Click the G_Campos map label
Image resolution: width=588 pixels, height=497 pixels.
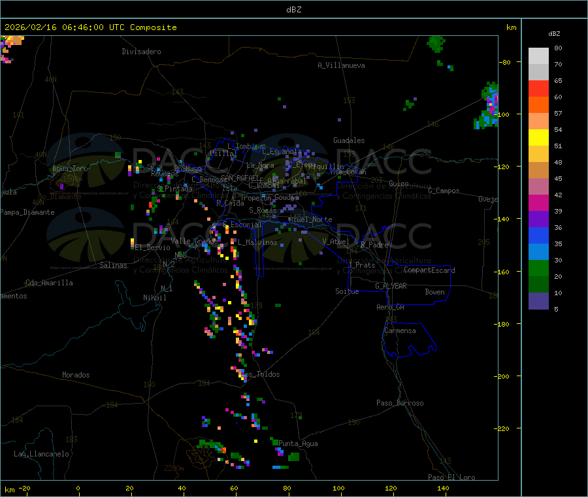[x=444, y=191]
